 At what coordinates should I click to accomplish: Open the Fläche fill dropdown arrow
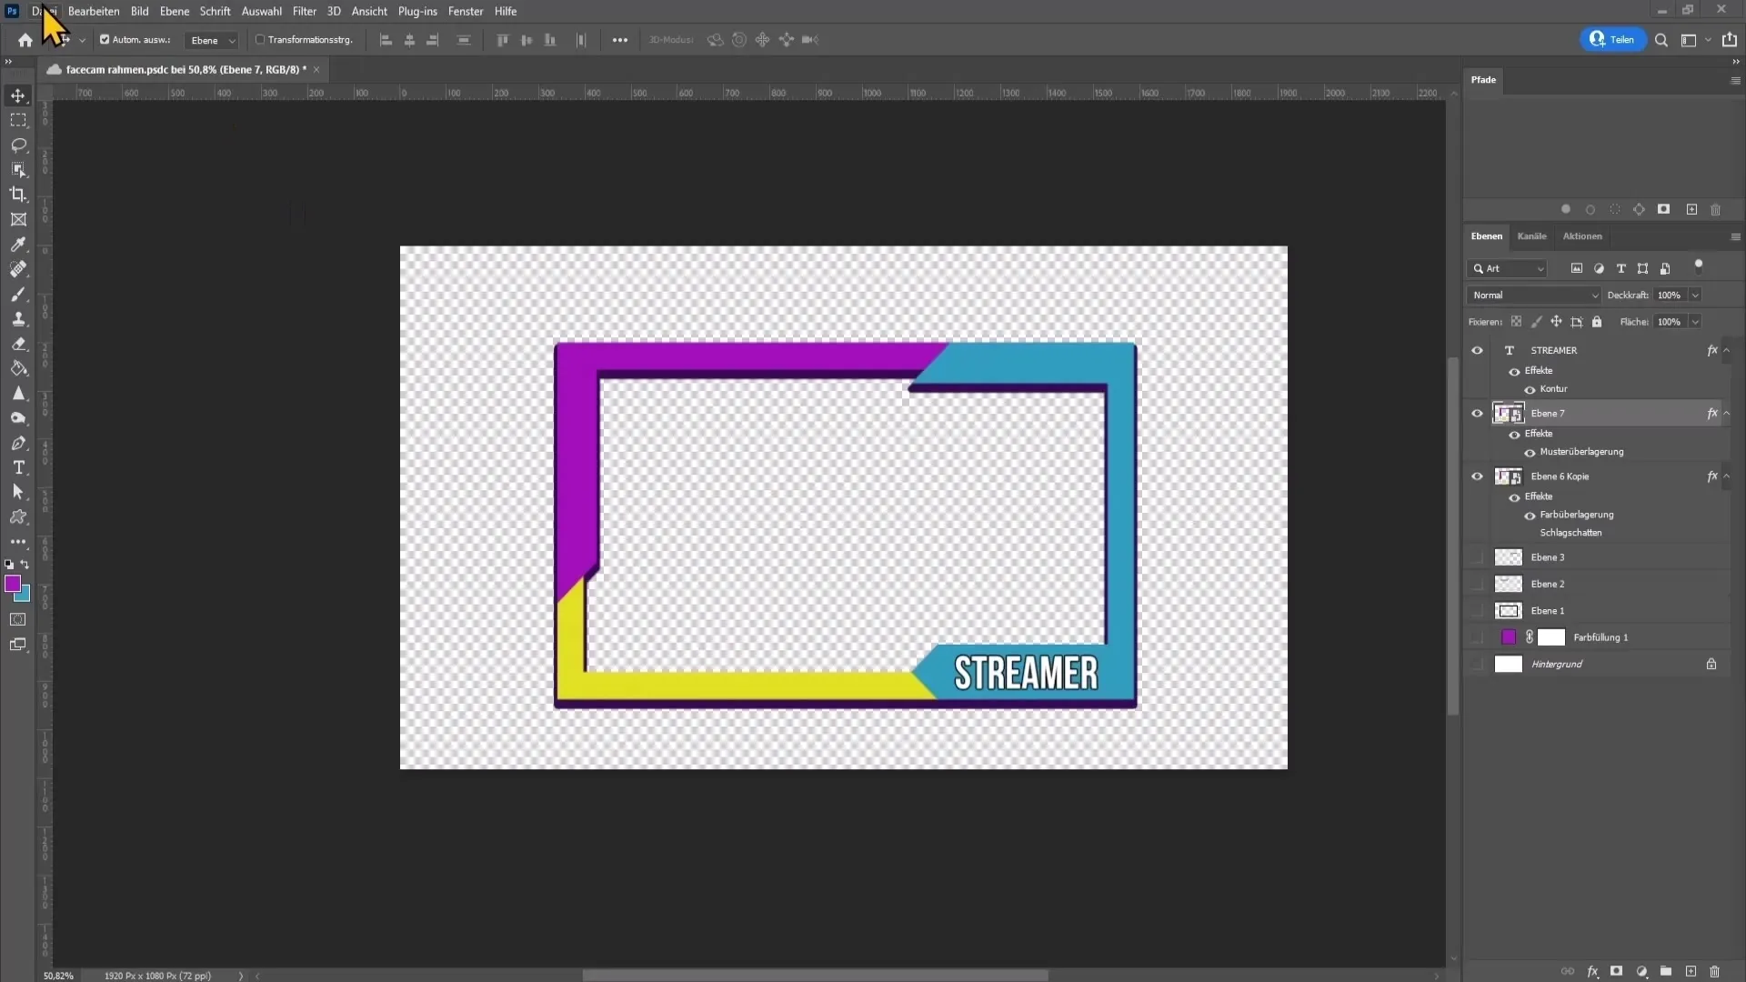(1695, 322)
